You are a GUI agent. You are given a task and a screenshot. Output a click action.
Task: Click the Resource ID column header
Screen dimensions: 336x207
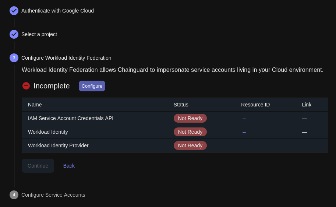point(255,105)
